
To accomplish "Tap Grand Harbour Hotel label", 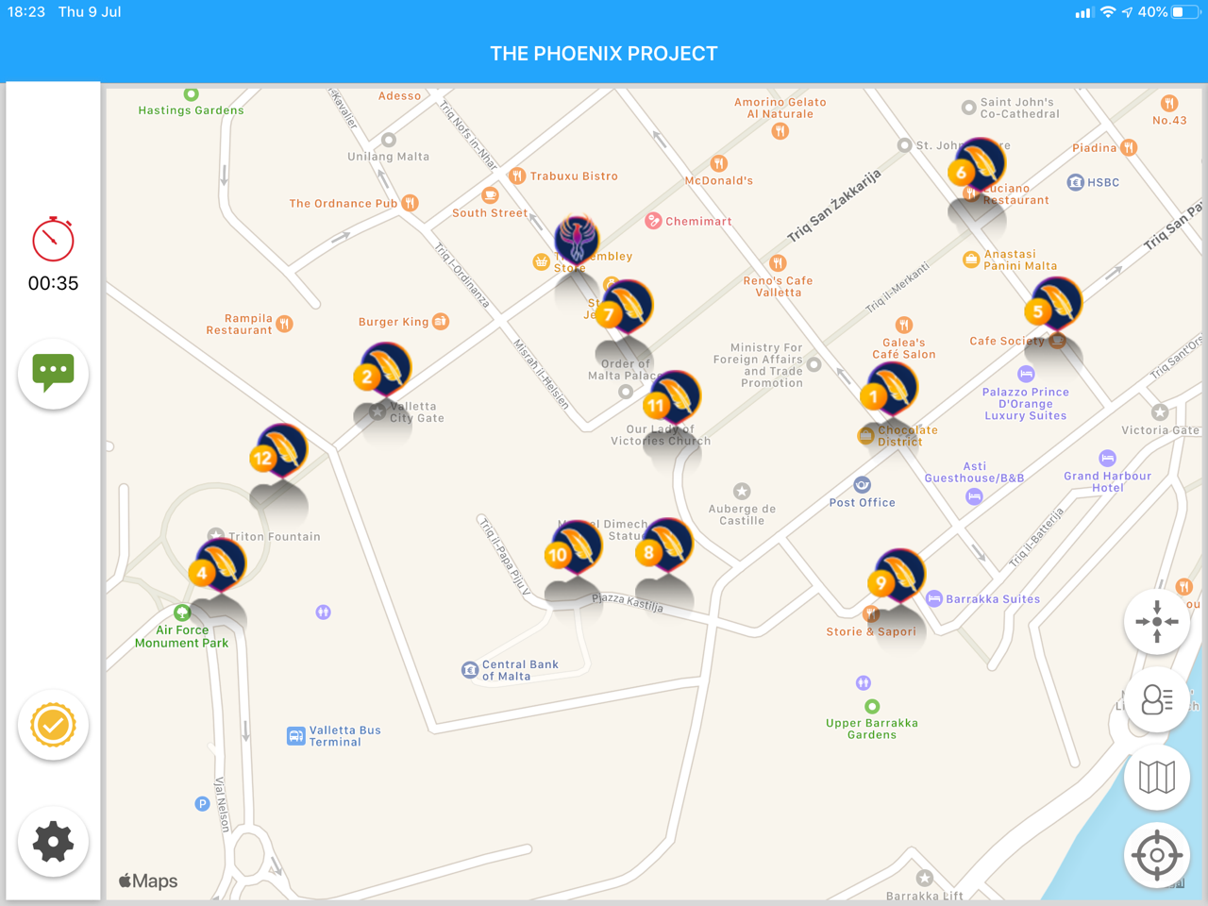I will pyautogui.click(x=1107, y=481).
